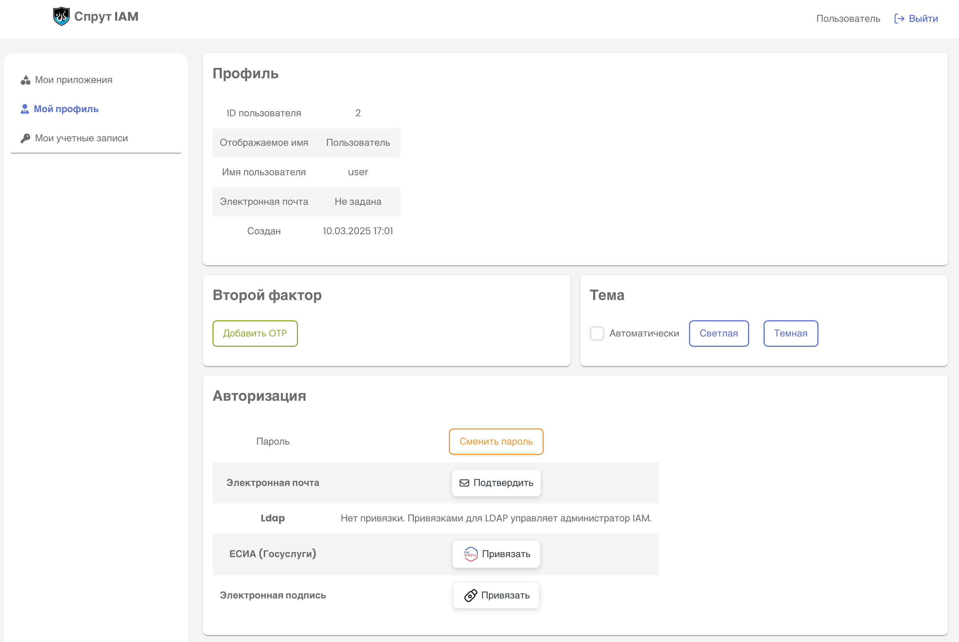Select Мой профиль menu item
Screen dimensions: 959x642
66,109
